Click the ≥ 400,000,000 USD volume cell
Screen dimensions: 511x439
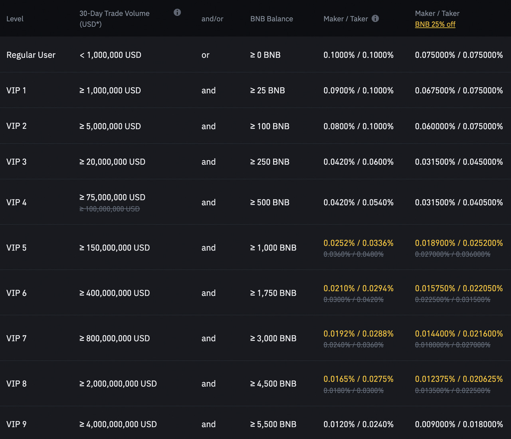[x=115, y=293]
